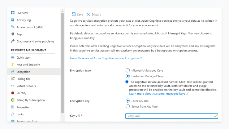Select Microsoft Managed Keys radio button

tap(127, 70)
